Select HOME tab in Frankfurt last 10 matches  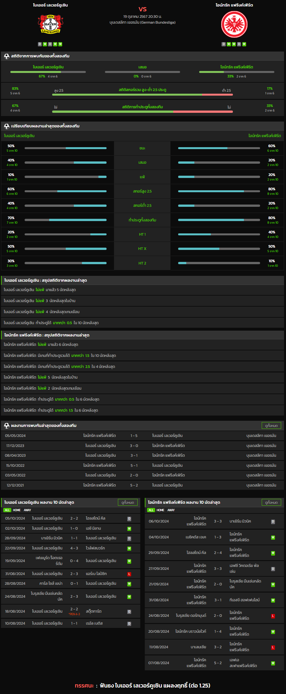tap(160, 510)
